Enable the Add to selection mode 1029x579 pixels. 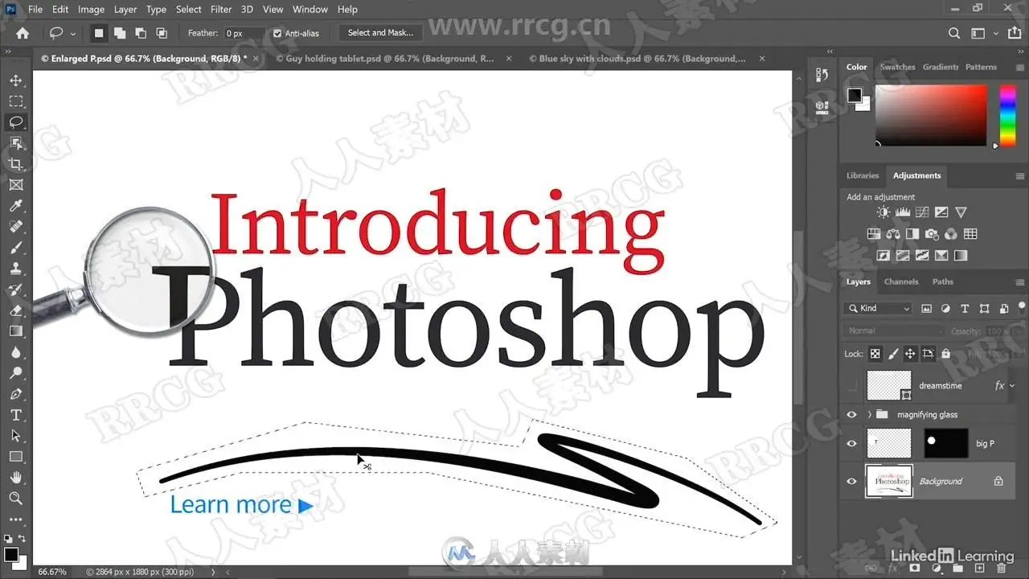(x=120, y=33)
